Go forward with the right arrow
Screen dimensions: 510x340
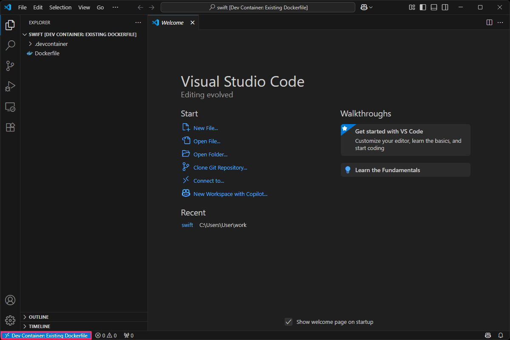tap(152, 7)
